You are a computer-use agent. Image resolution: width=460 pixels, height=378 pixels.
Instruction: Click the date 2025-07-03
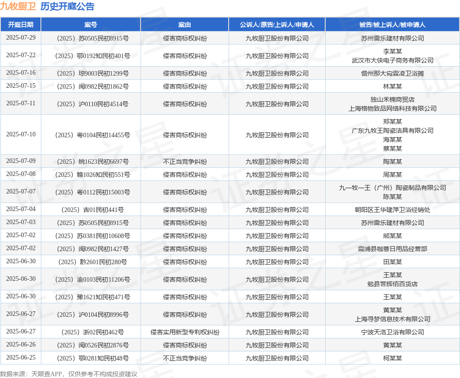coord(21,222)
